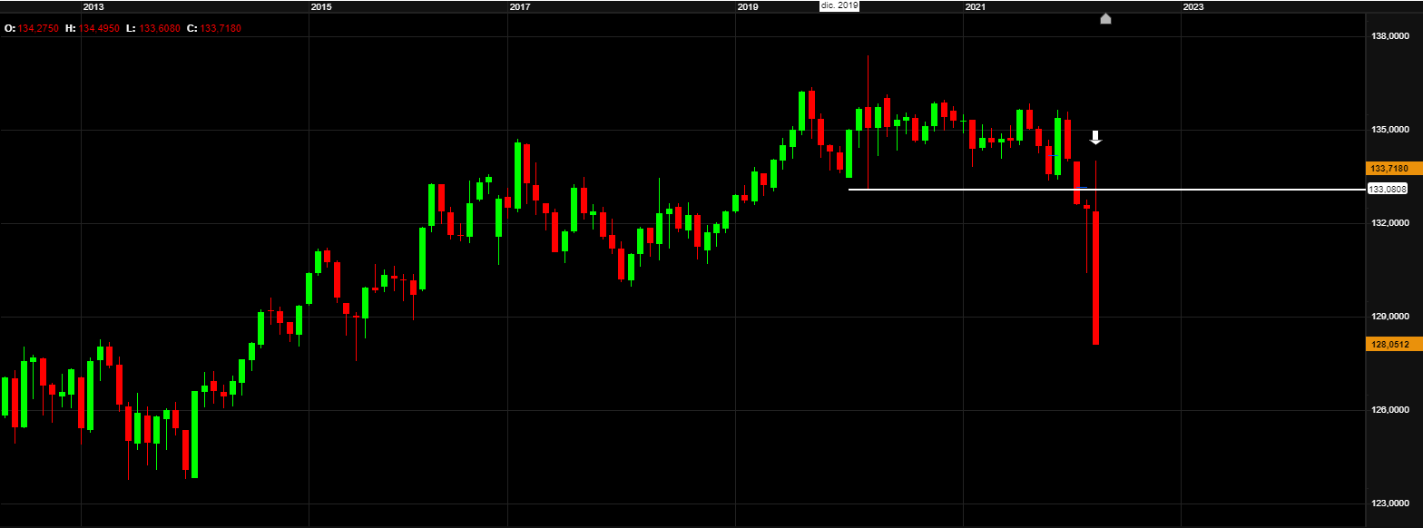This screenshot has height=528, width=1423.
Task: Click the 123,0000 price axis label
Action: [x=1391, y=504]
